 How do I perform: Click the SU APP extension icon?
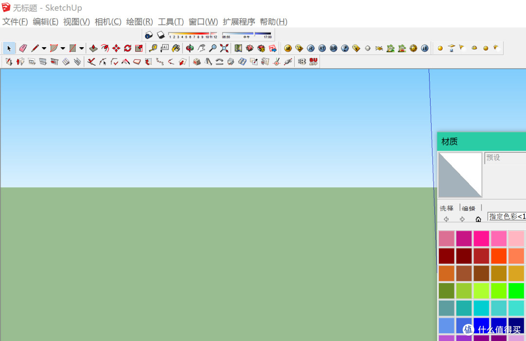point(313,62)
